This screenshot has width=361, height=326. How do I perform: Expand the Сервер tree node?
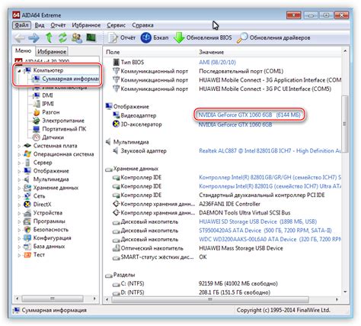pyautogui.click(x=19, y=163)
